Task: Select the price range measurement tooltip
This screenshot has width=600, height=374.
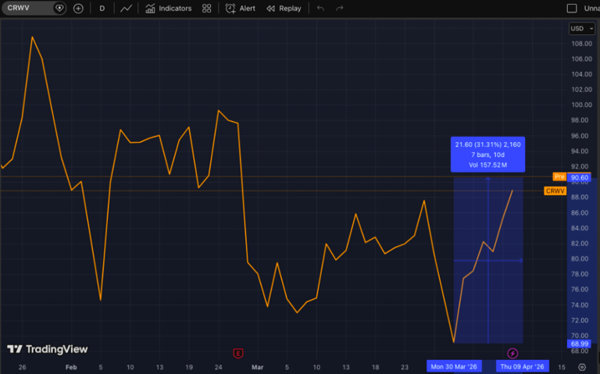Action: pos(487,155)
